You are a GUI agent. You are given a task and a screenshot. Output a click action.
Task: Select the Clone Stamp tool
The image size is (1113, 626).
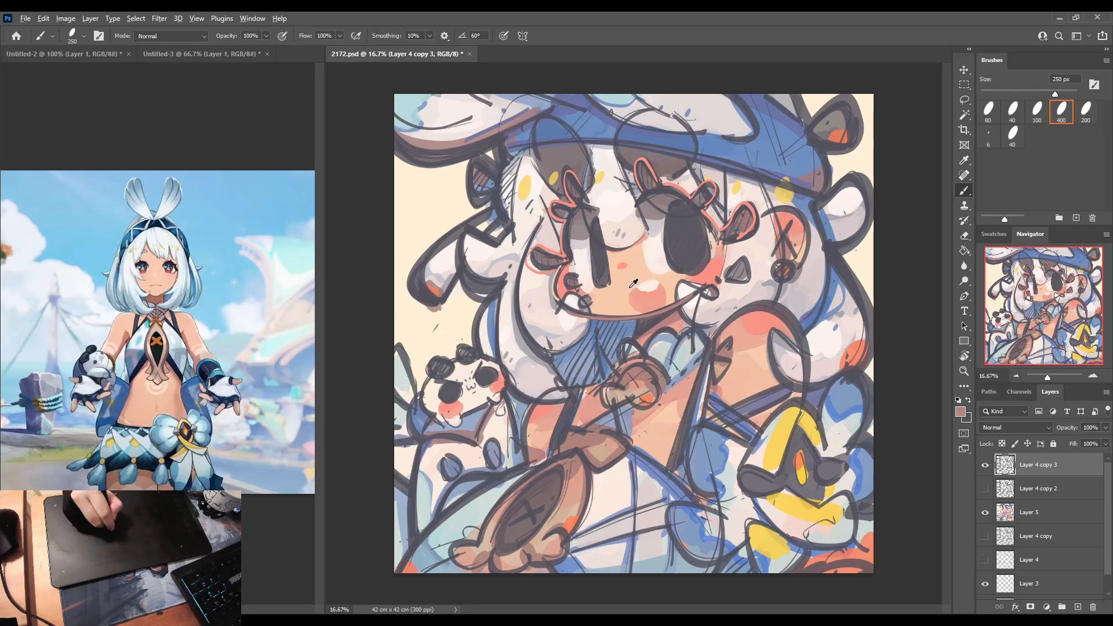coord(964,205)
